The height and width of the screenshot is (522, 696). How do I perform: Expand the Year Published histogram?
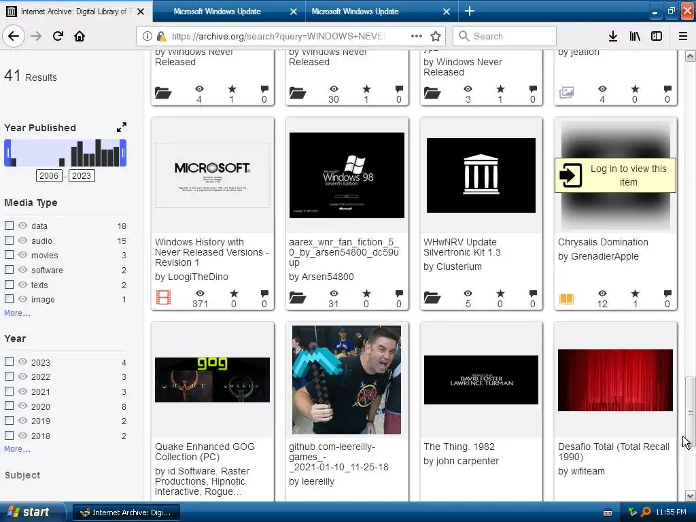click(122, 127)
